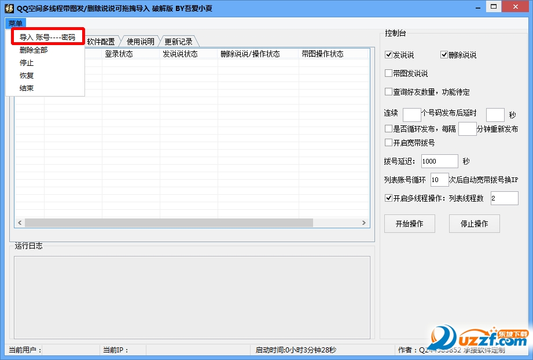Click the app icon in title bar
The image size is (533, 360).
point(9,8)
